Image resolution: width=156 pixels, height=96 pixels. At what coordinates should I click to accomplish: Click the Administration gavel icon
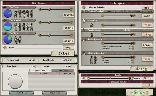84,30
